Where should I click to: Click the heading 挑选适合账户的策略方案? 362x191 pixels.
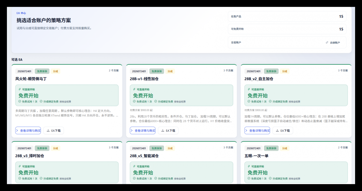point(44,20)
